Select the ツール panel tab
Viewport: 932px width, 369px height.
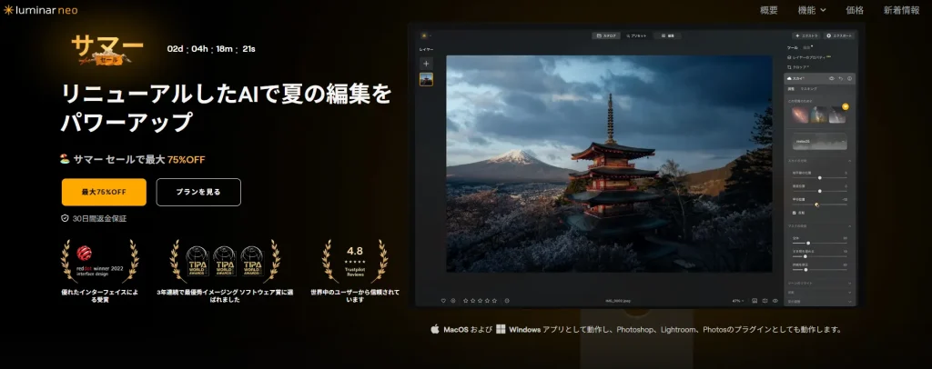(793, 47)
